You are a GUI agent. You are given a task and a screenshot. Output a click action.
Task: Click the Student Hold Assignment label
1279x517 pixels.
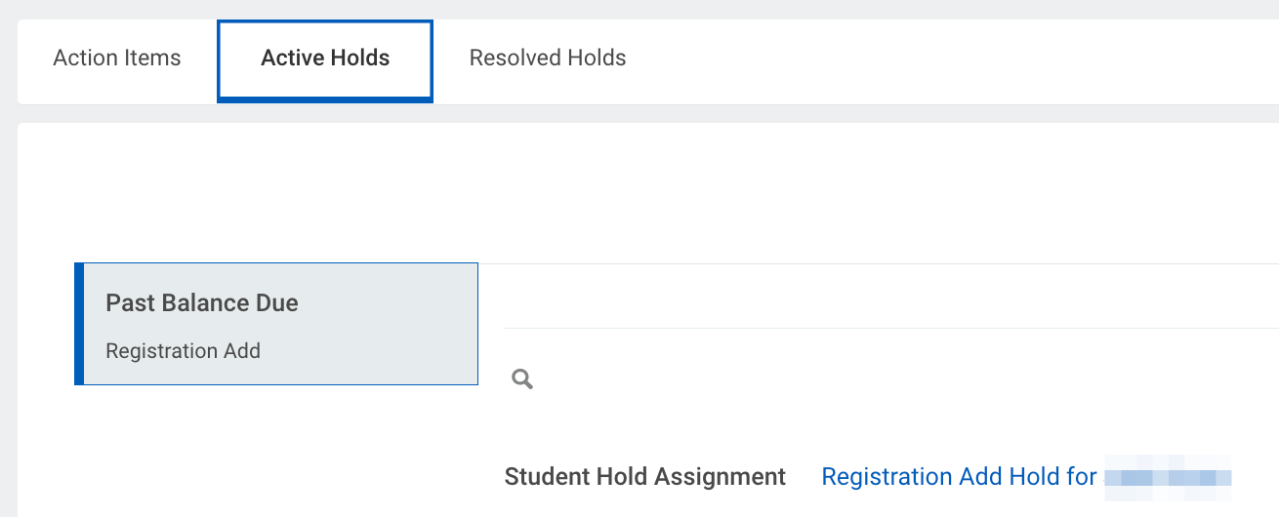(x=645, y=477)
